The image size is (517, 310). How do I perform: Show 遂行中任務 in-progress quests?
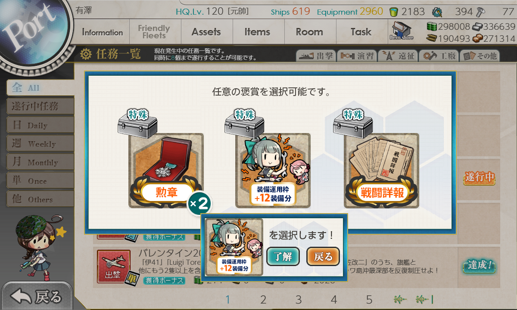(40, 106)
